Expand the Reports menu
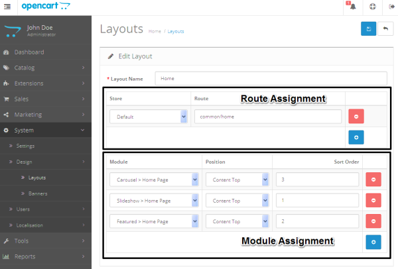Image resolution: width=398 pixels, height=269 pixels. point(46,256)
